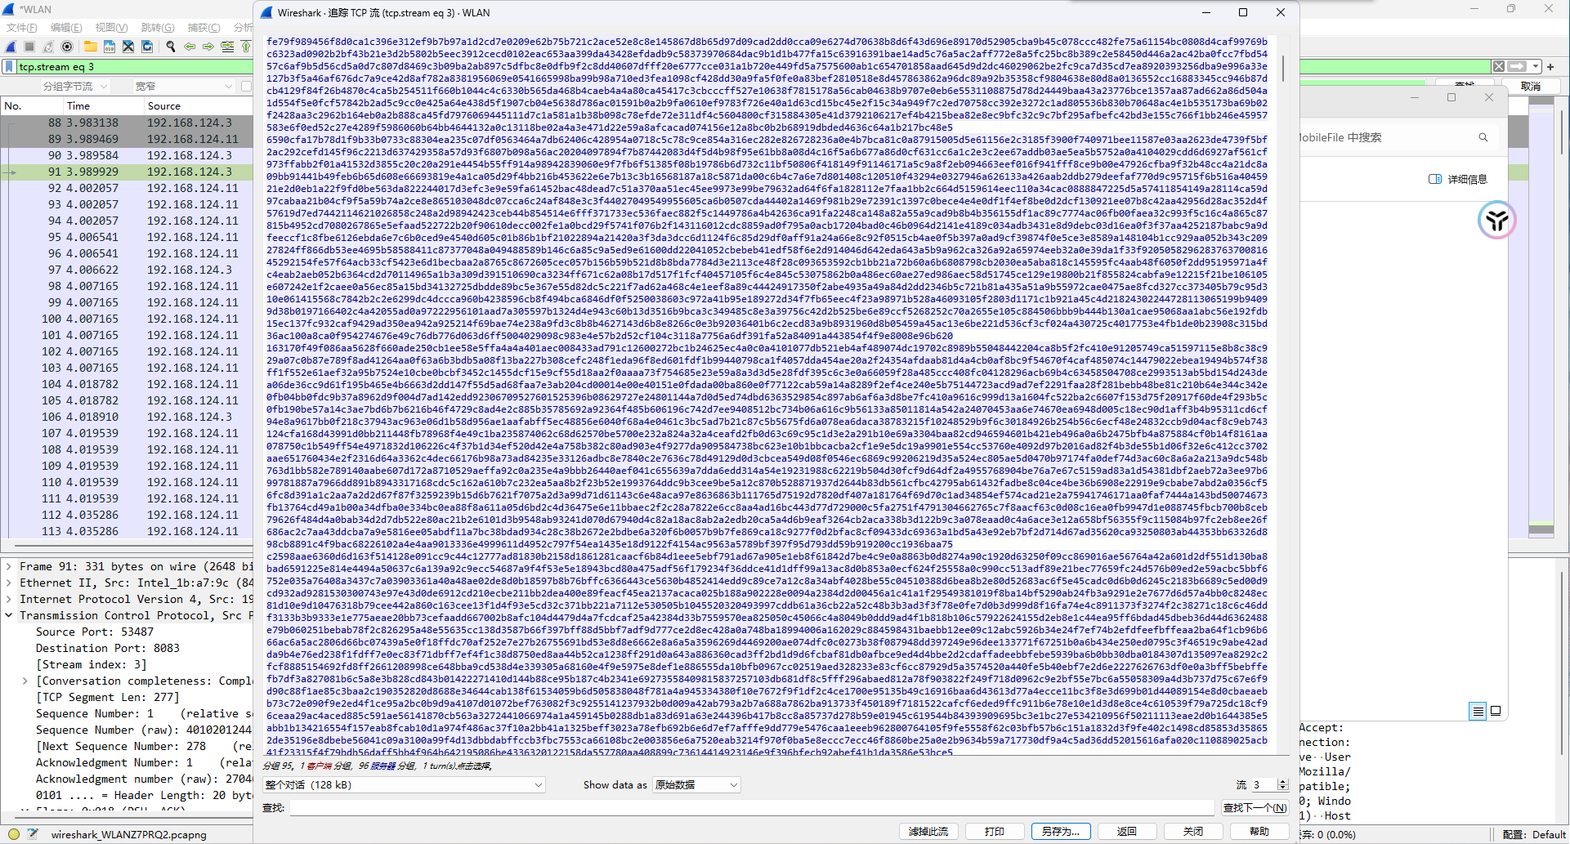
Task: Click the stop capture square icon
Action: tap(29, 47)
